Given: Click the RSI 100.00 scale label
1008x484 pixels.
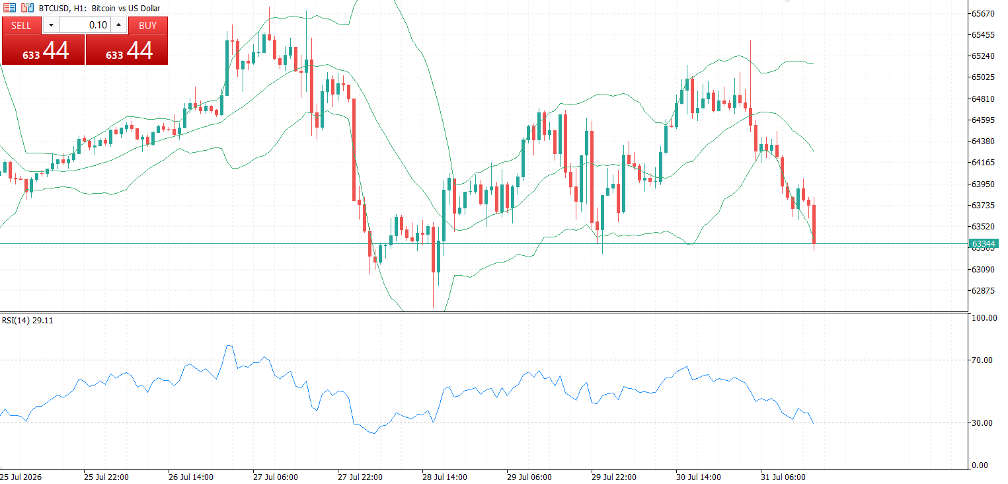Looking at the screenshot, I should (984, 318).
